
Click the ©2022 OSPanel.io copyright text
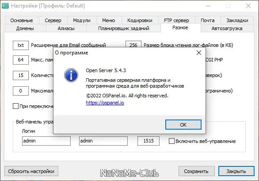[x=127, y=96]
